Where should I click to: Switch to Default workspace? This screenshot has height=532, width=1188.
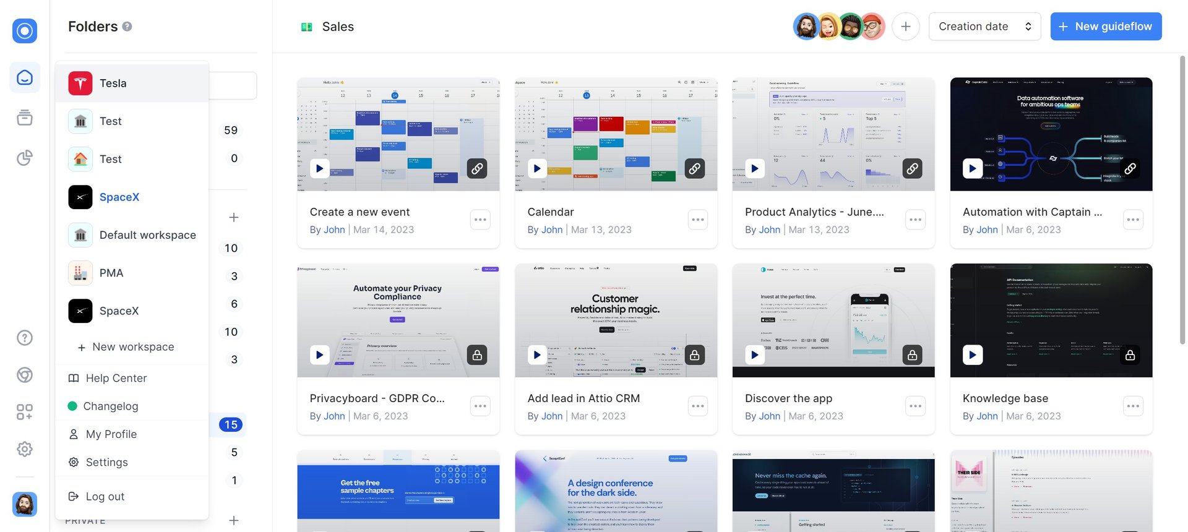[132, 235]
